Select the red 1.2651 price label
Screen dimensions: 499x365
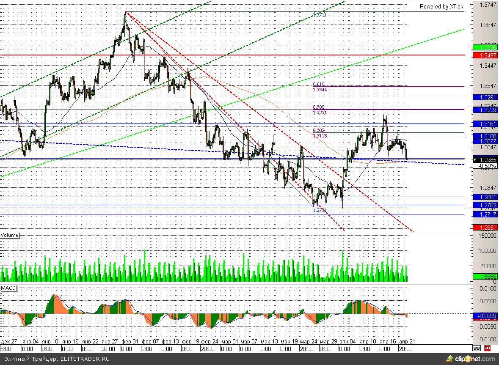coord(485,228)
